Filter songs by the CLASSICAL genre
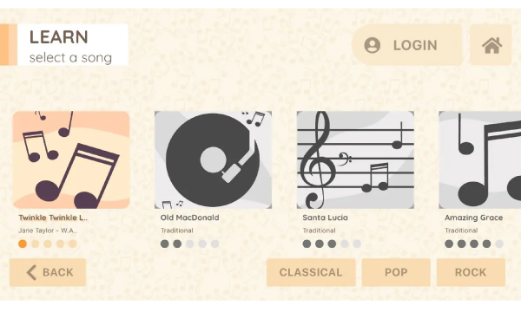Image resolution: width=521 pixels, height=312 pixels. click(x=311, y=272)
